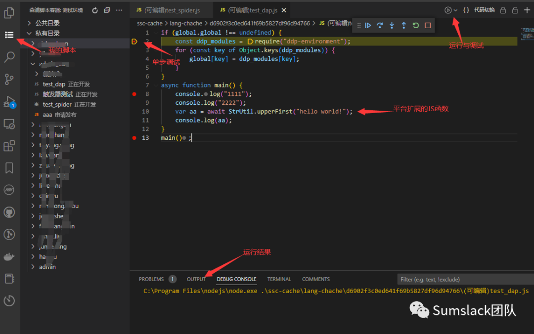This screenshot has width=534, height=334.
Task: Open the script list view in activity bar
Action: click(x=9, y=35)
